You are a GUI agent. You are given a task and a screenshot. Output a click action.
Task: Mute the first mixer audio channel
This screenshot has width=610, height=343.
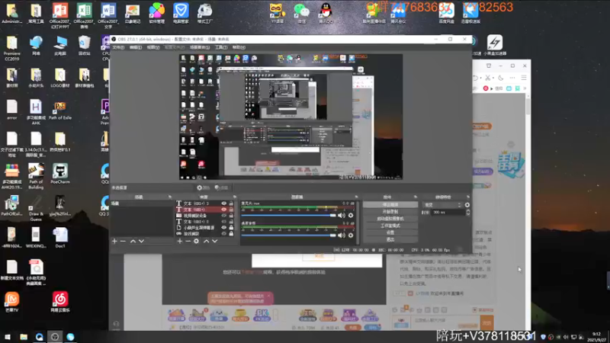[x=341, y=215]
